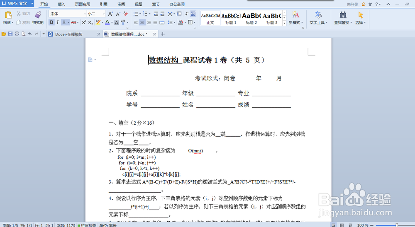Open numbered list style dropdown
Image resolution: width=415 pixels, height=227 pixels.
(149, 14)
